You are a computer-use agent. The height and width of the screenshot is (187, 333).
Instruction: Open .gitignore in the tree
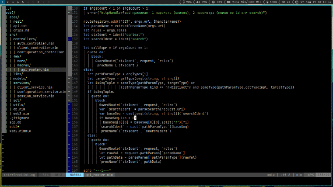point(19,118)
